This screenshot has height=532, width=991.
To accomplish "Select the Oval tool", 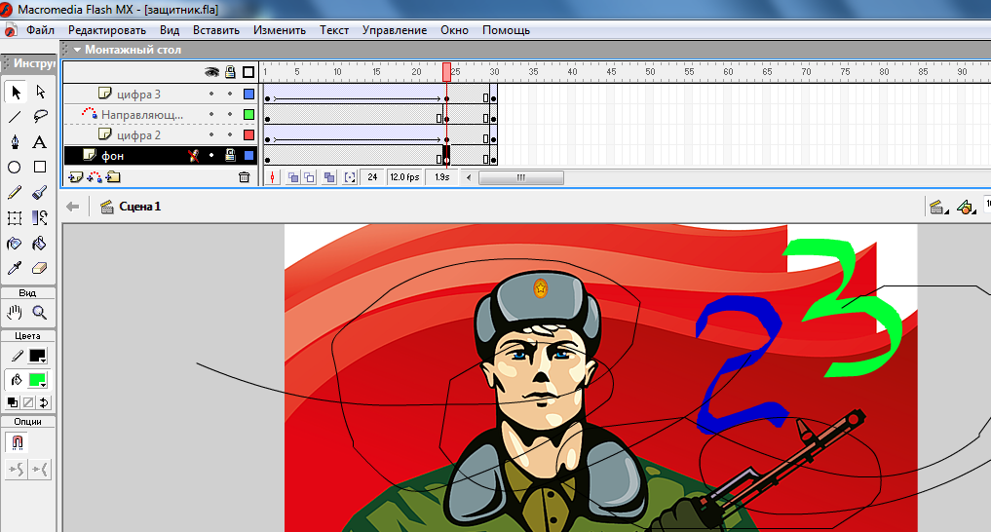I will [x=16, y=168].
